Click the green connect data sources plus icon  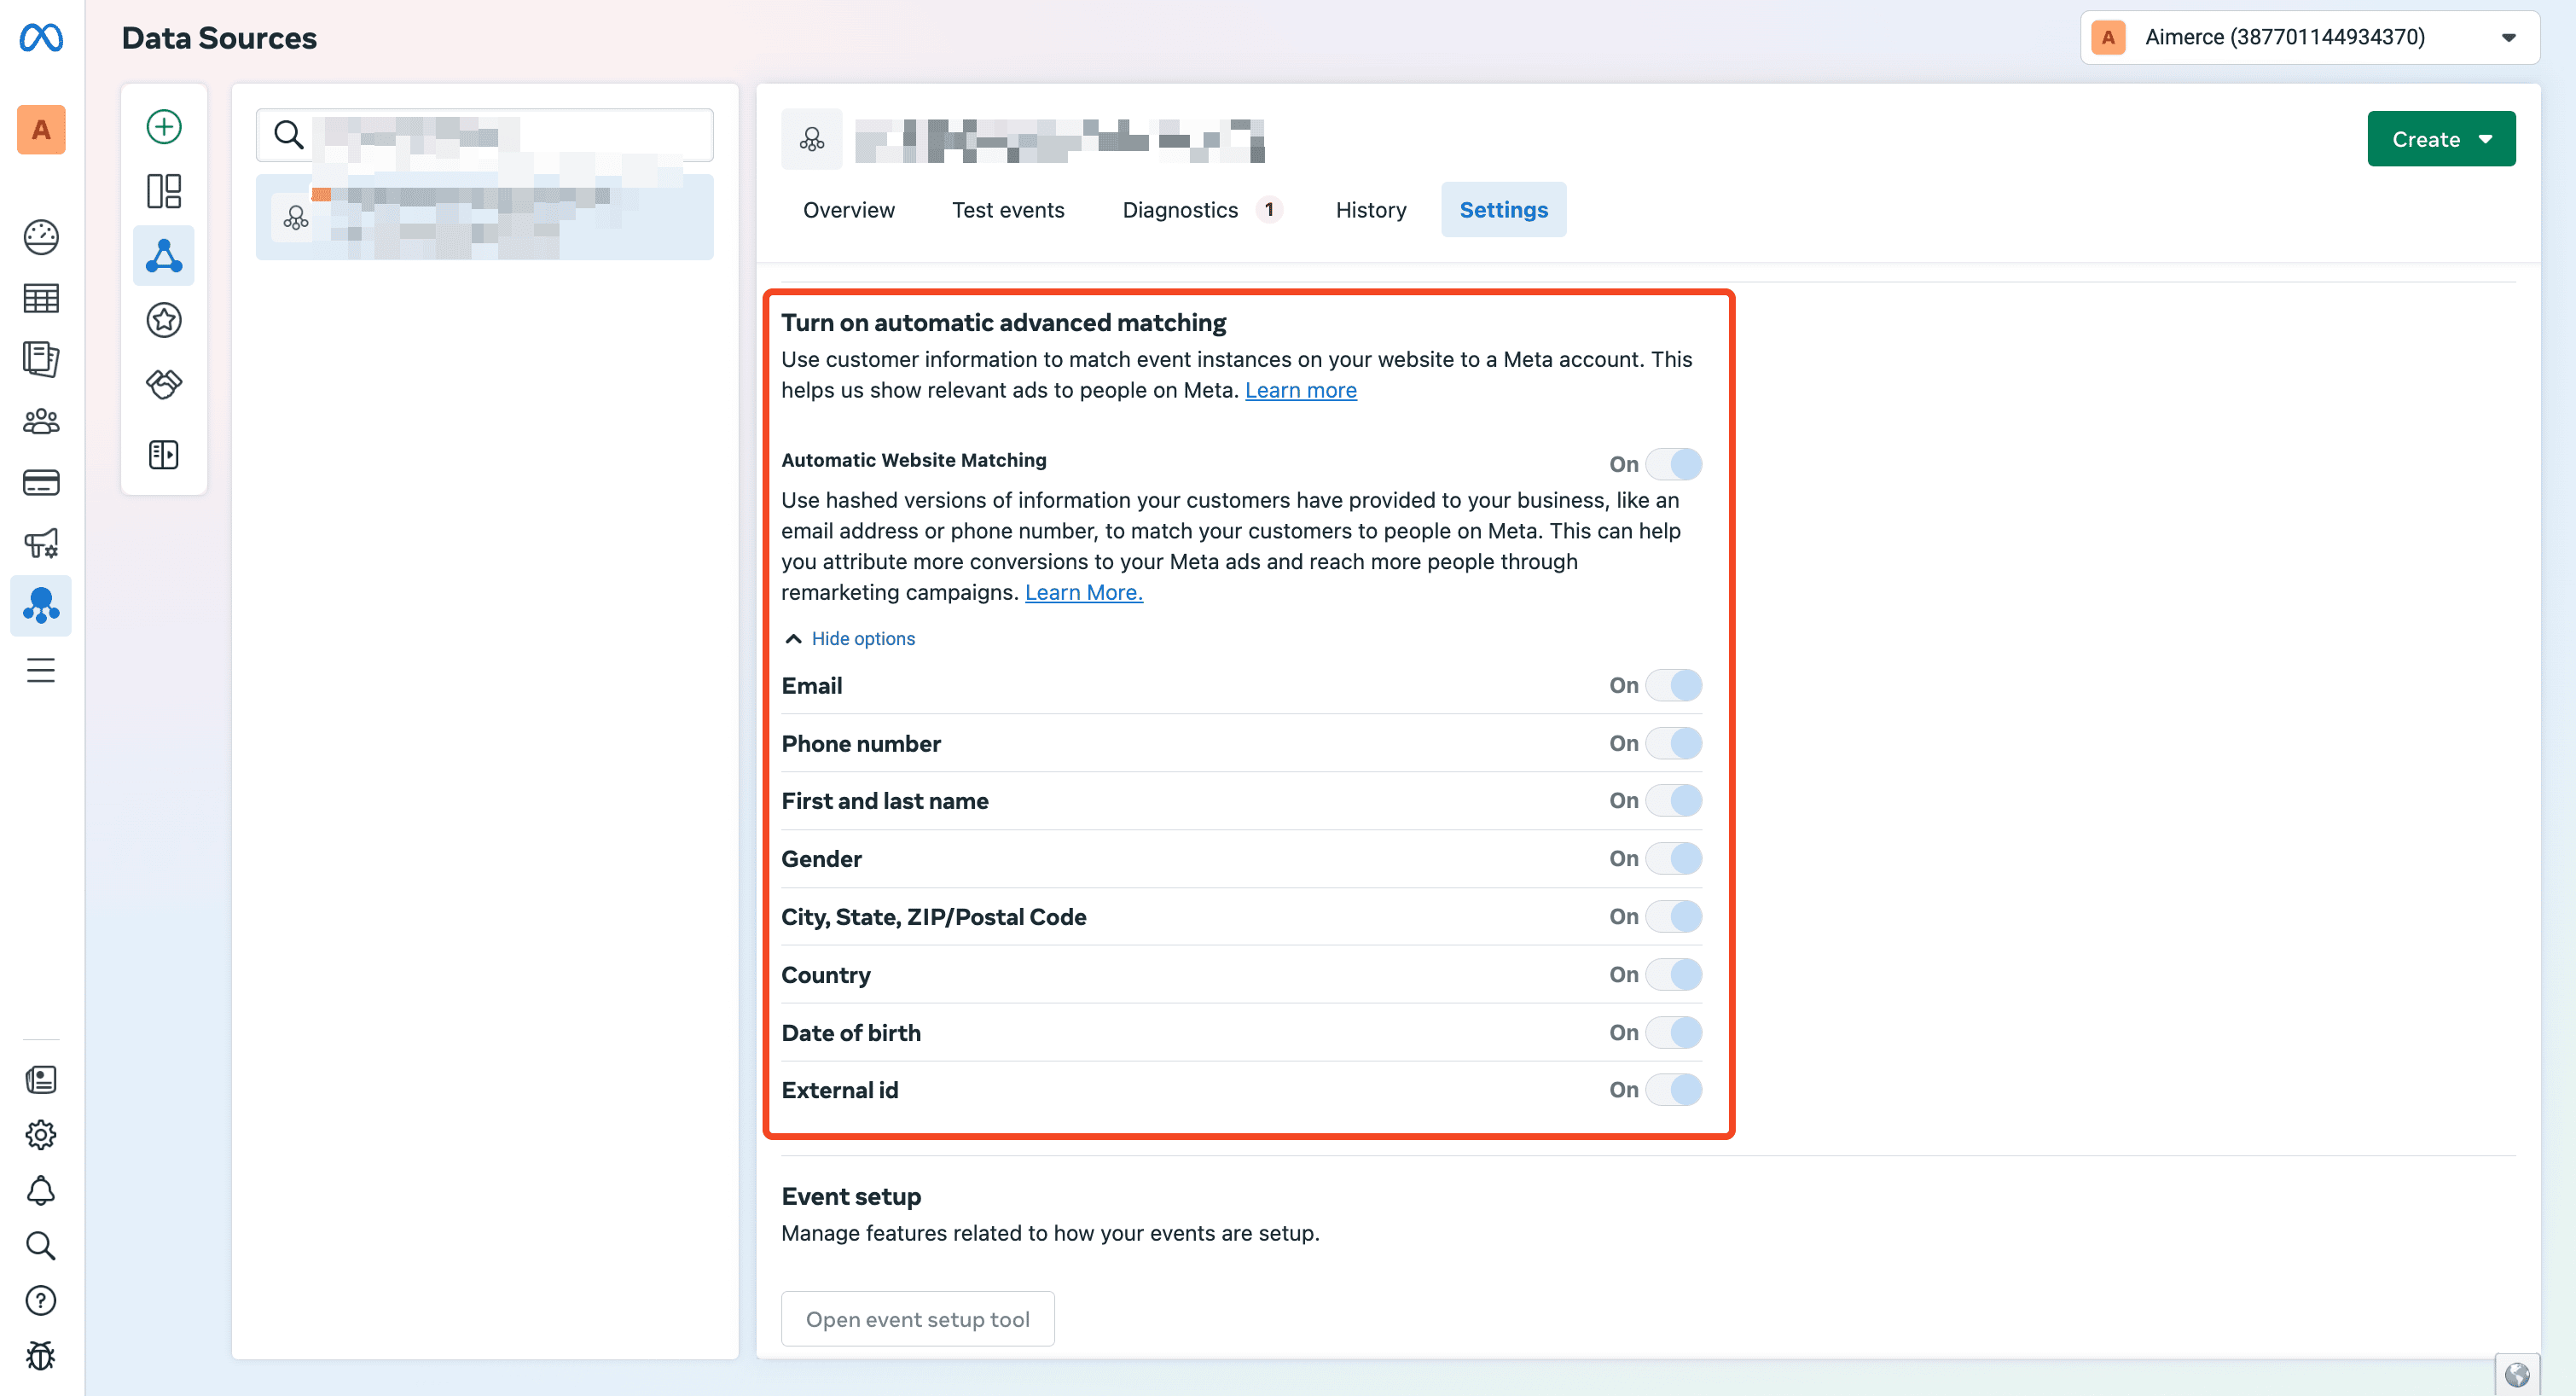click(x=164, y=127)
